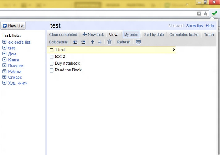Open the Худ. книги task list
This screenshot has width=220, height=155.
pos(18,83)
